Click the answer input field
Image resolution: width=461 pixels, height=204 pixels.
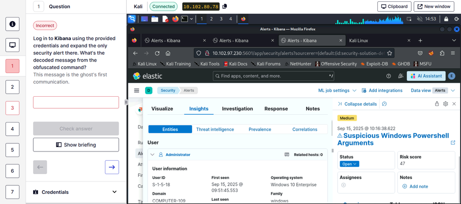point(76,102)
